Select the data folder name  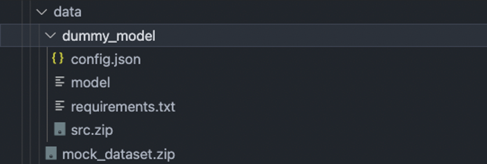point(68,12)
